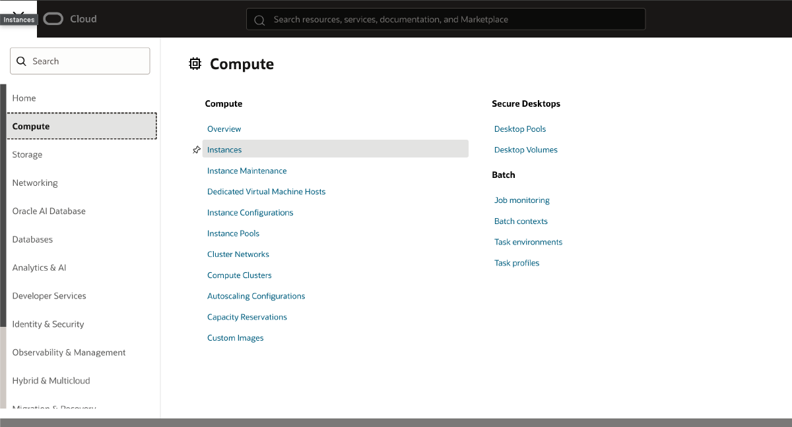Open the Compute Overview link
The width and height of the screenshot is (792, 427).
224,129
